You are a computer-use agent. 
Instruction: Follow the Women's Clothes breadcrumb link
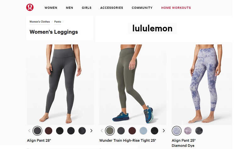[x=40, y=22]
